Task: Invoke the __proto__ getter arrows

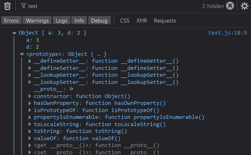Action: (x=71, y=89)
